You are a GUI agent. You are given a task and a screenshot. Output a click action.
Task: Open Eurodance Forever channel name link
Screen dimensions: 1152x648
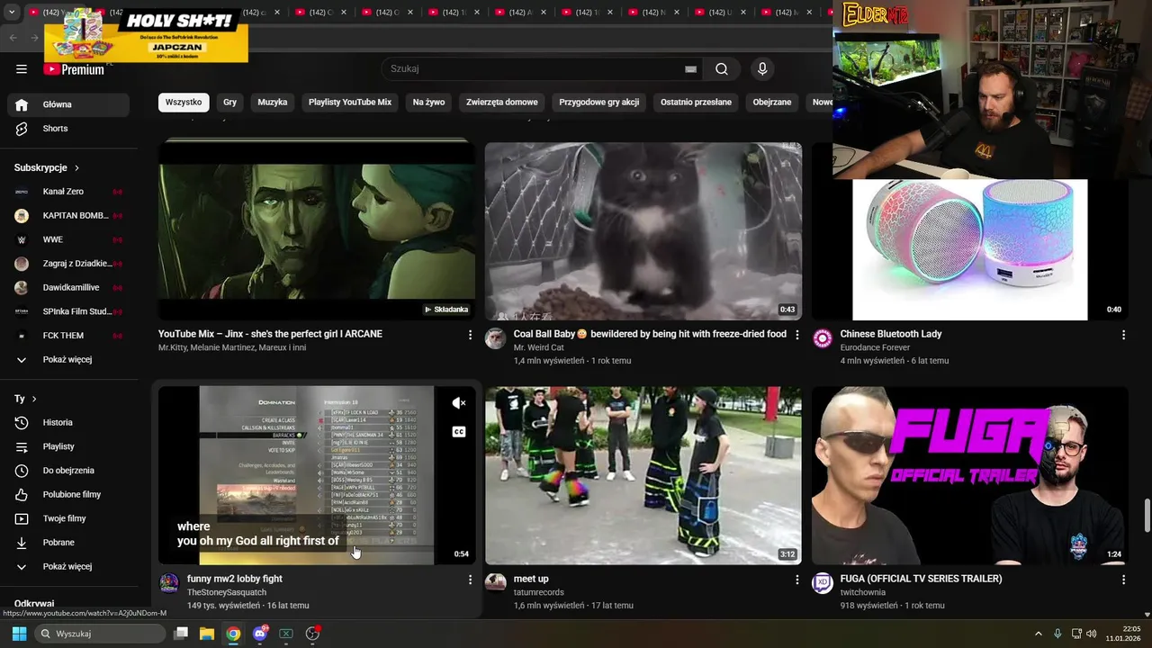tap(876, 347)
